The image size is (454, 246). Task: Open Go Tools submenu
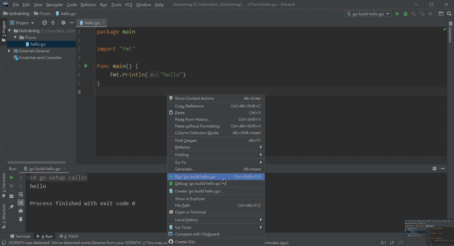216,227
